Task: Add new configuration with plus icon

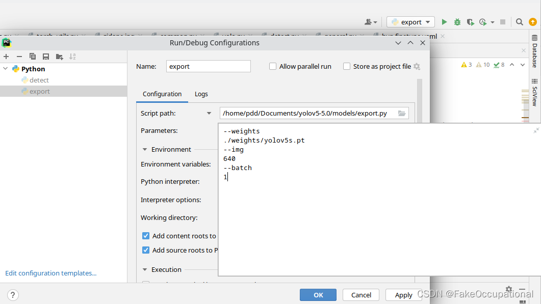Action: [6, 57]
